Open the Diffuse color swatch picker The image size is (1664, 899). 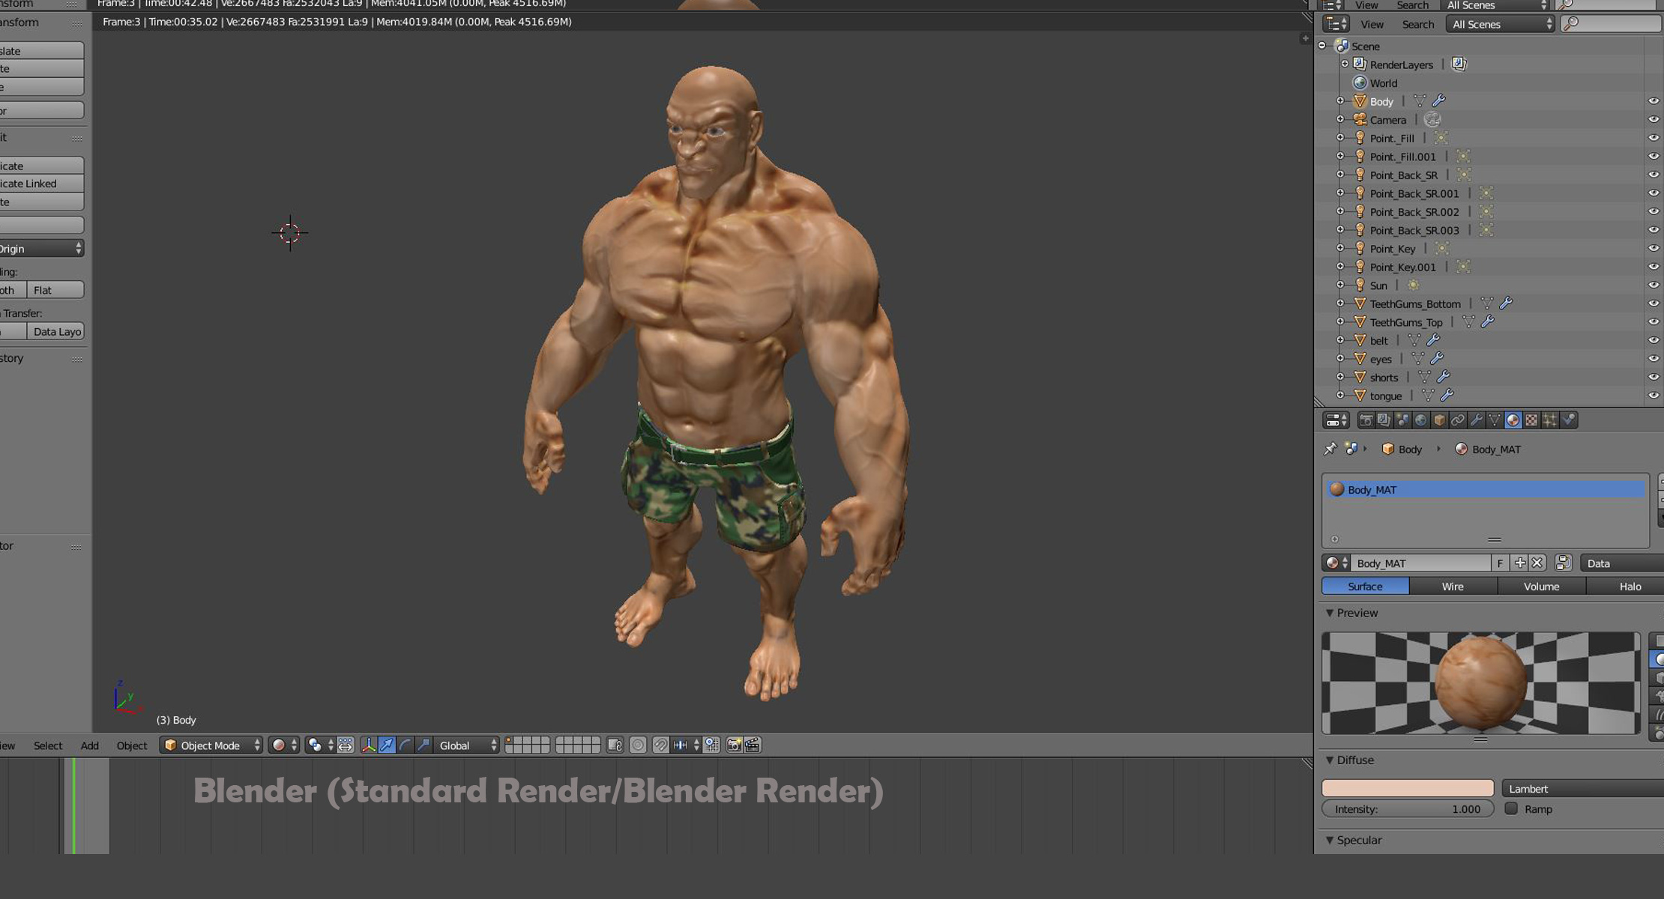tap(1407, 788)
